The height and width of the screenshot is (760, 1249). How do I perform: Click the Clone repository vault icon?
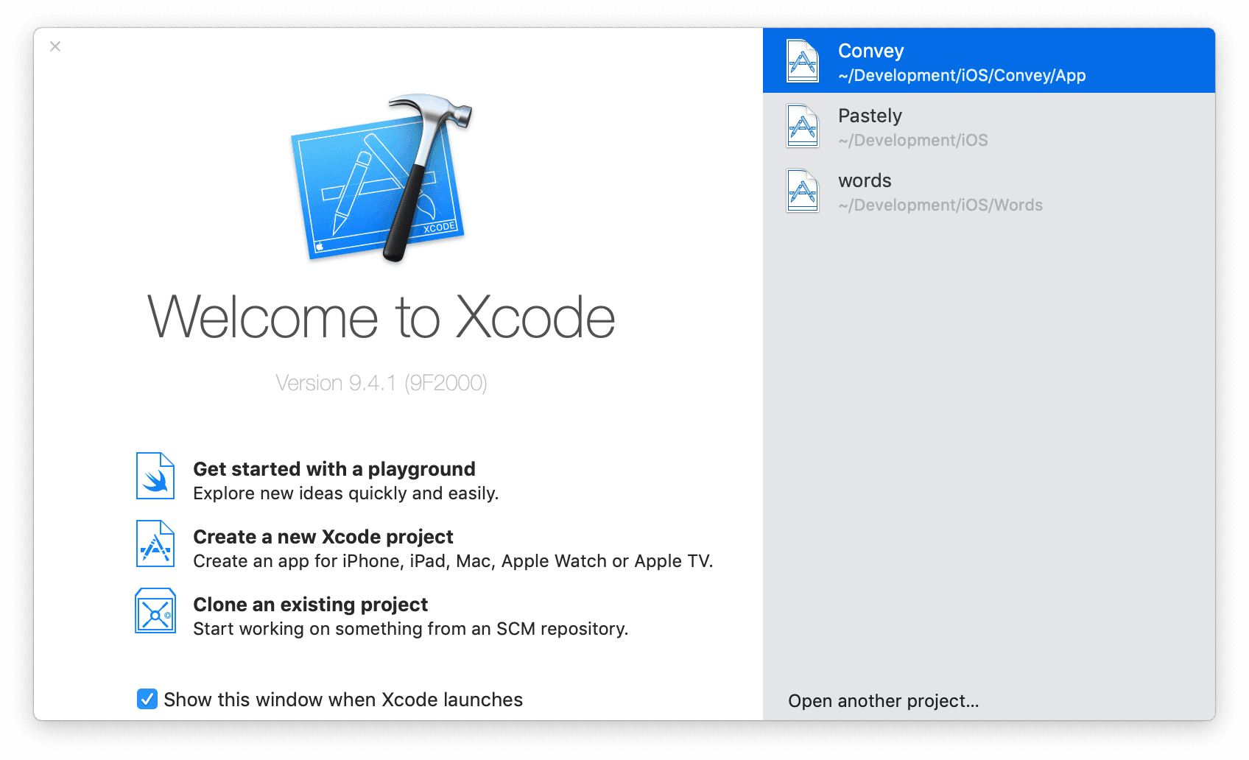click(x=155, y=611)
